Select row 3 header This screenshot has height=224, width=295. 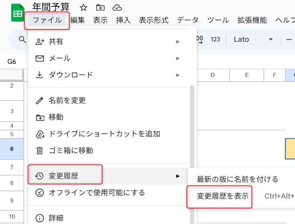tap(12, 111)
